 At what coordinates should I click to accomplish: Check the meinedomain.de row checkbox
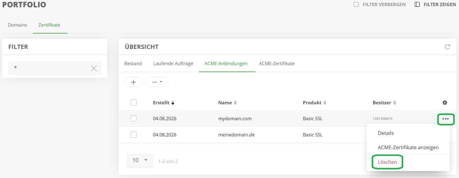coord(134,135)
